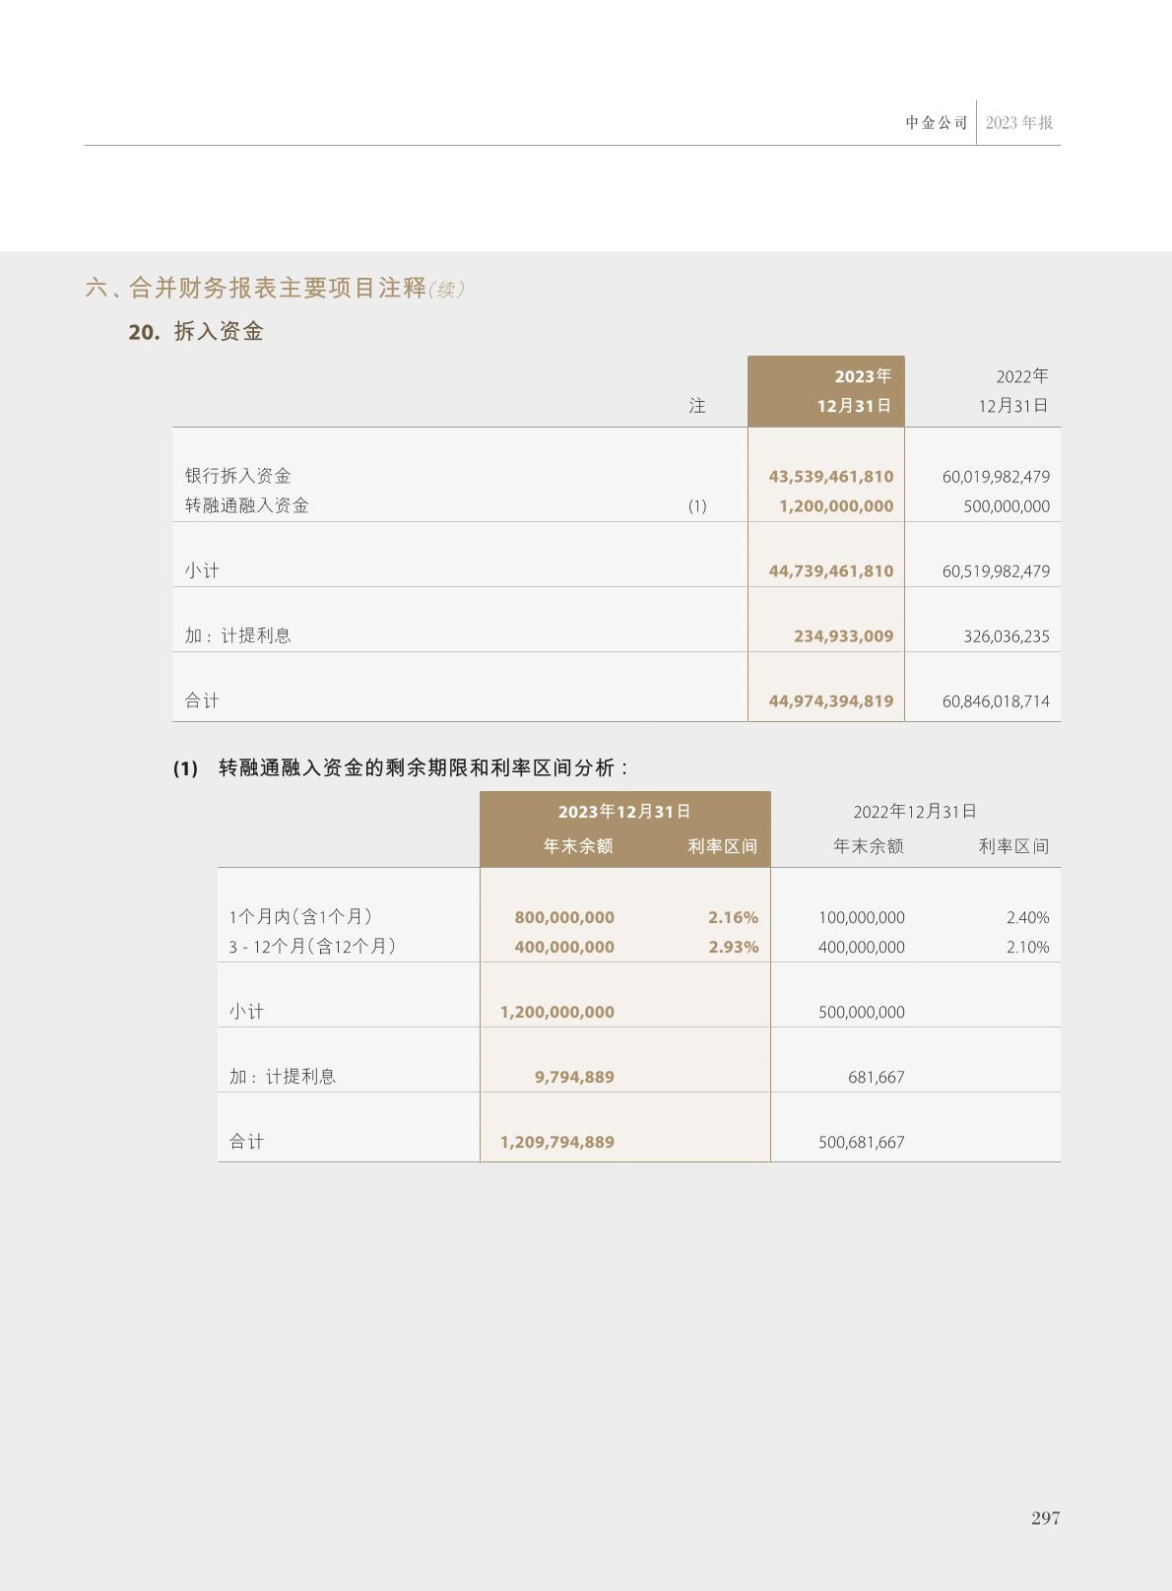Image resolution: width=1172 pixels, height=1591 pixels.
Task: Select the total 1,209,794,889
Action: tap(556, 1142)
